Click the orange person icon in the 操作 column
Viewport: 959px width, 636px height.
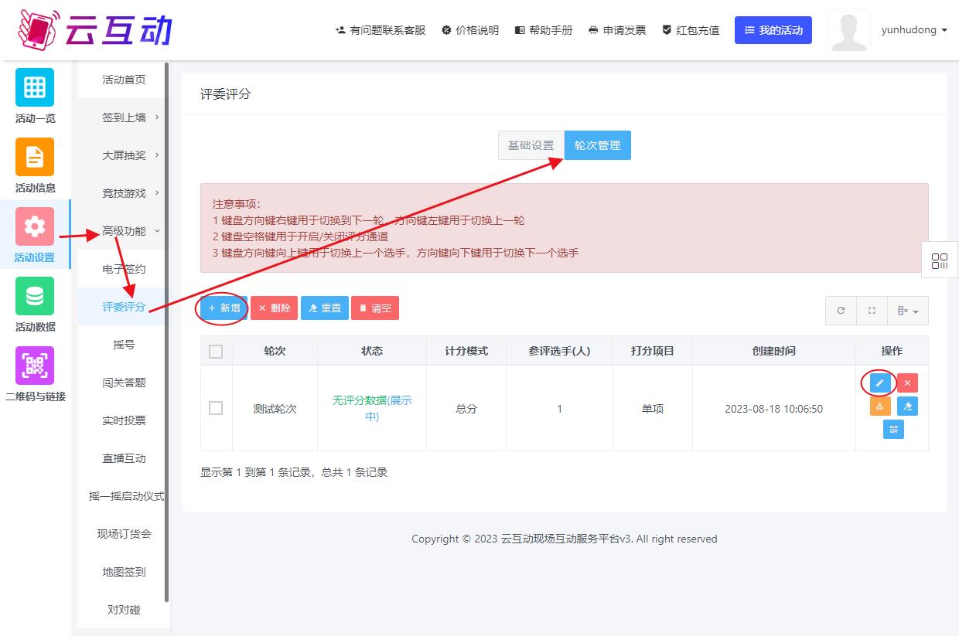coord(879,406)
